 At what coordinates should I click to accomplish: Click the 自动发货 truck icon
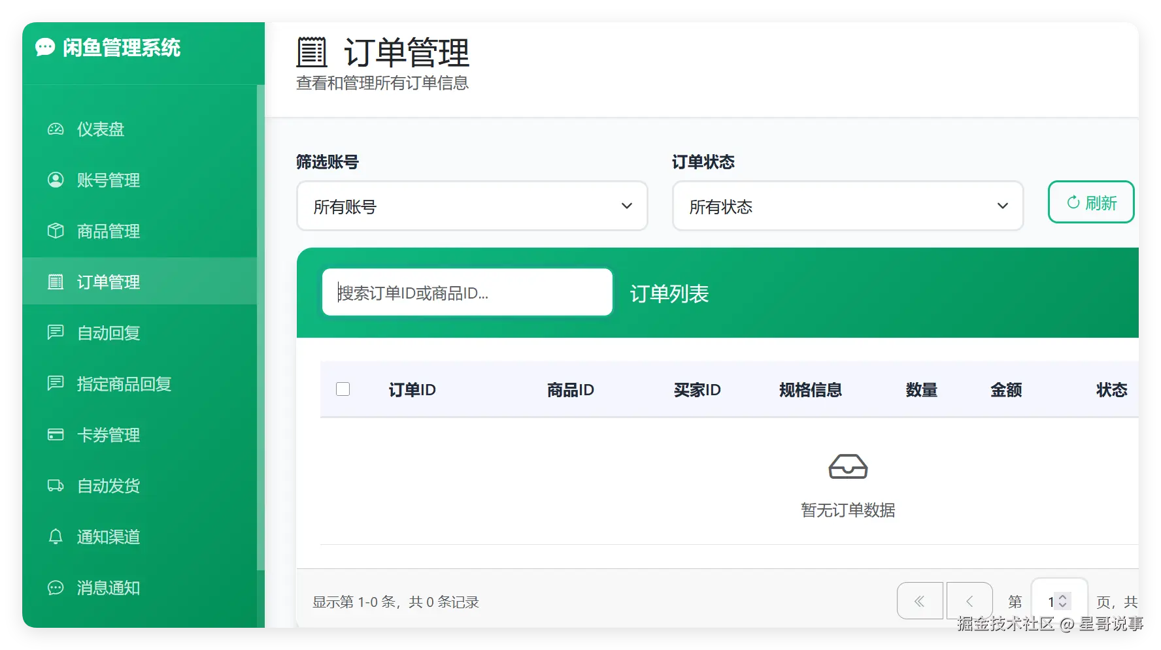56,485
